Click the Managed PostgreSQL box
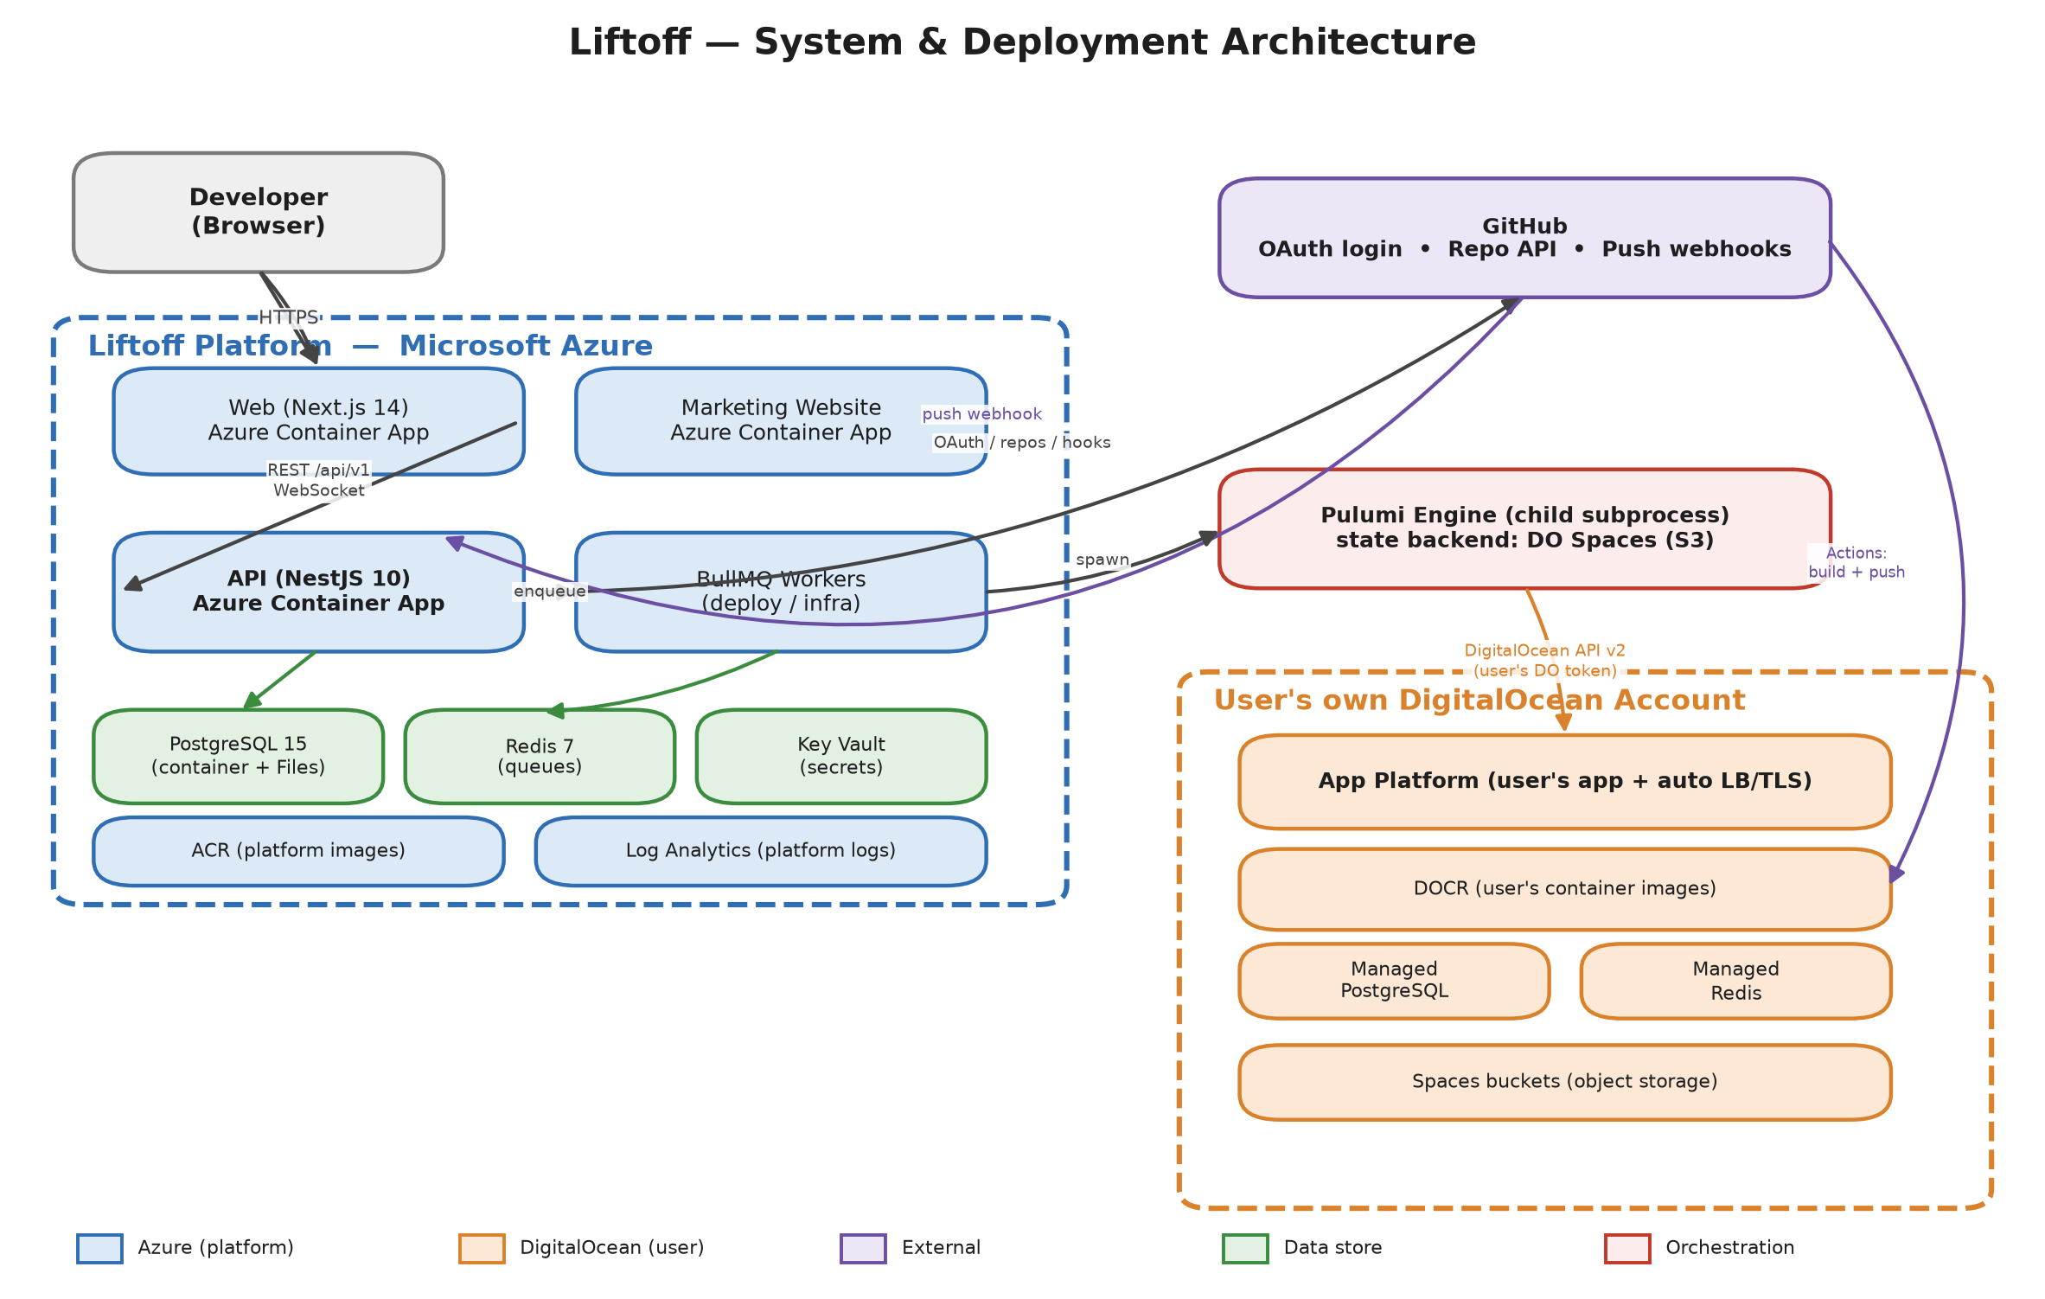2045x1299 pixels. [1394, 981]
